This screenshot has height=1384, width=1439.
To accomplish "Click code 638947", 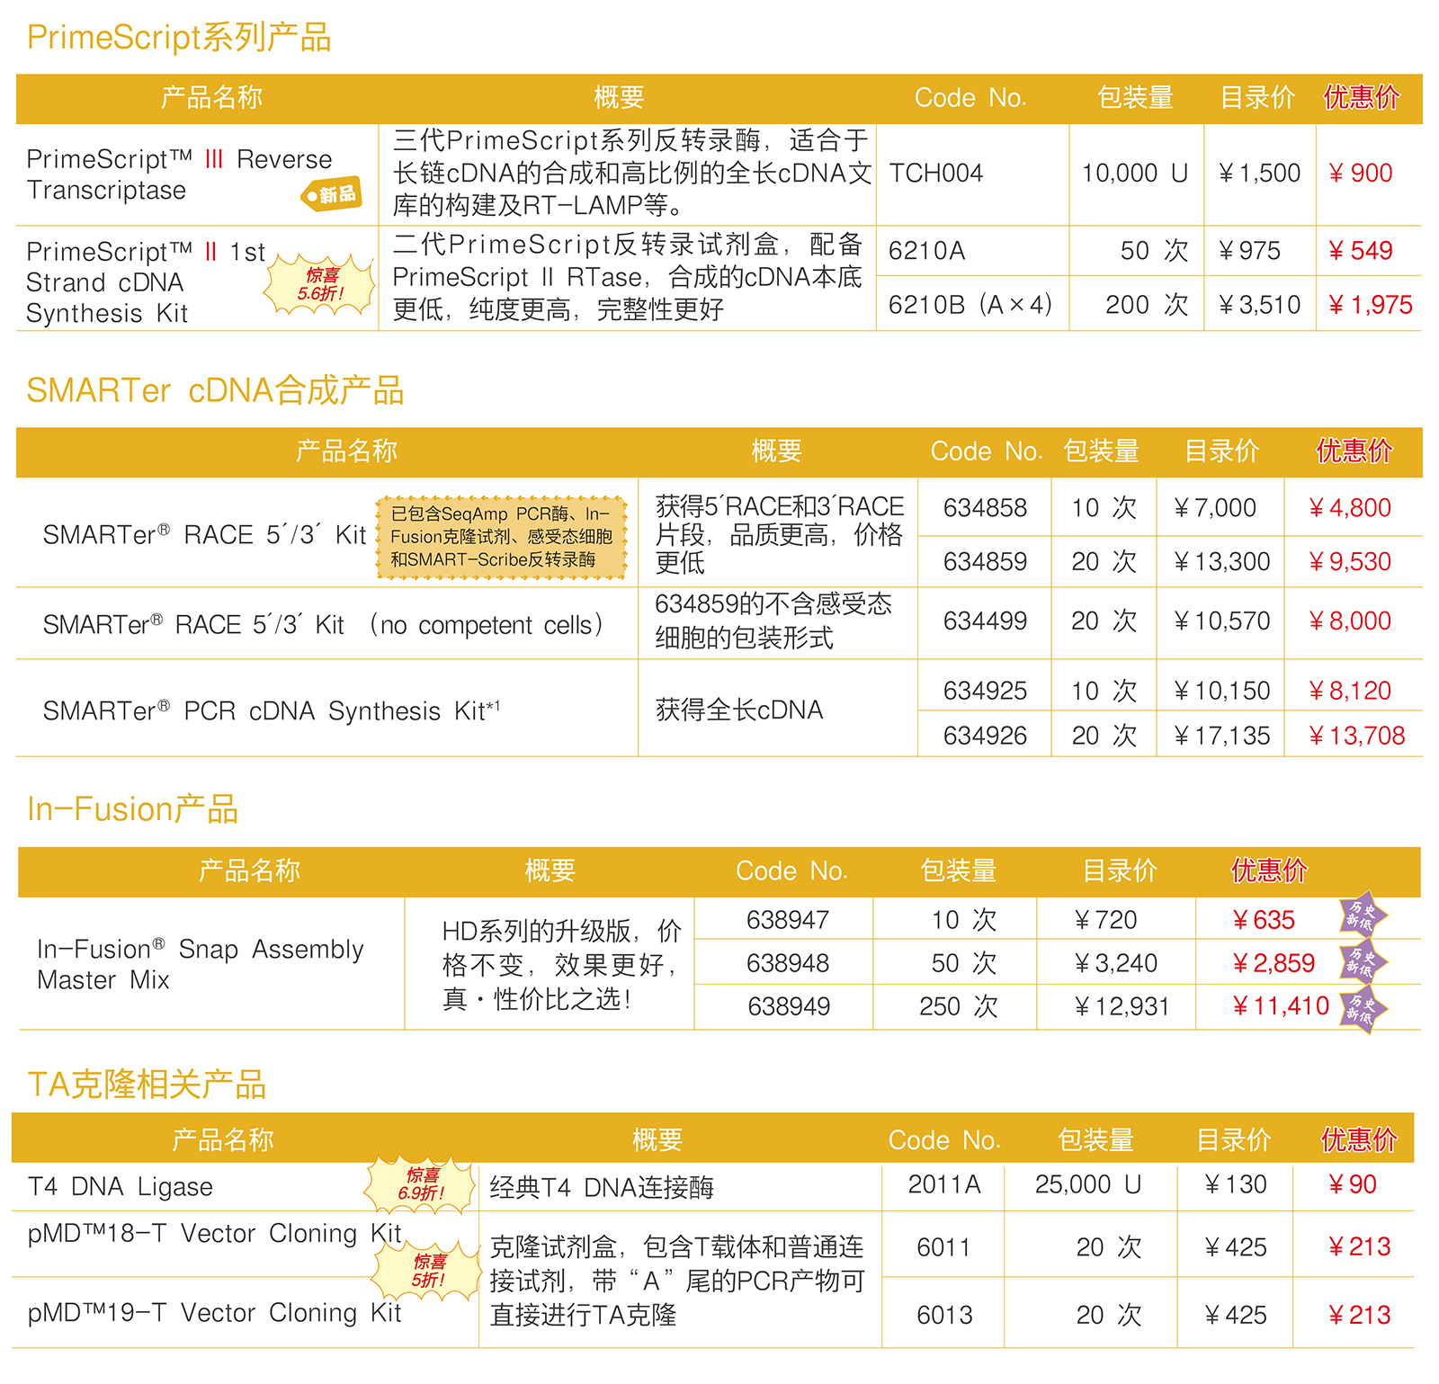I will pyautogui.click(x=788, y=920).
